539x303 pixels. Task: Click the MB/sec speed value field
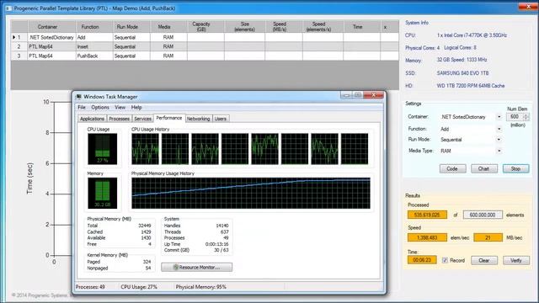pyautogui.click(x=488, y=237)
